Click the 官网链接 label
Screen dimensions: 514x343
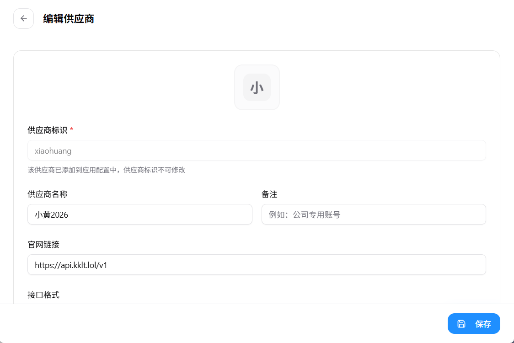[43, 244]
